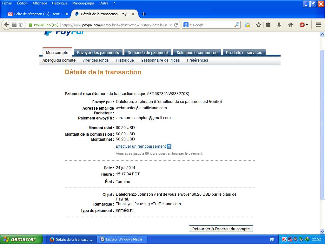
Task: Click the Adblock Plus ABP icon
Action: [302, 25]
